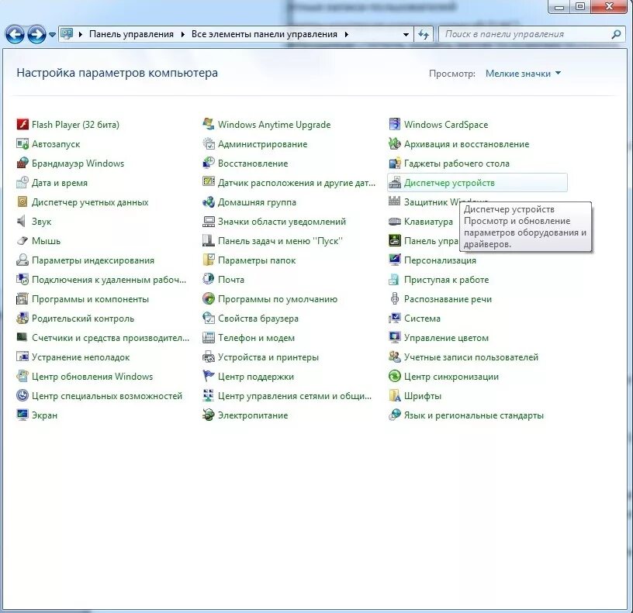Expand the arrow after Все элементы панели управления
Image resolution: width=633 pixels, height=613 pixels.
(x=347, y=35)
